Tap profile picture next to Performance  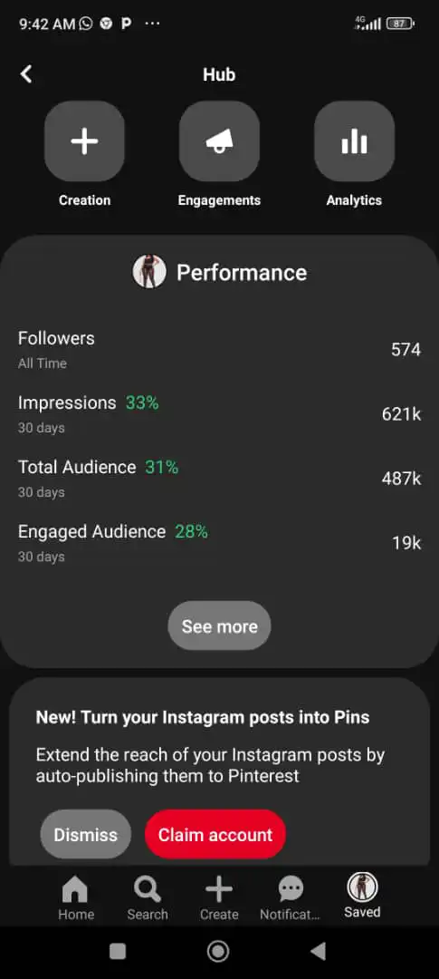coord(149,272)
